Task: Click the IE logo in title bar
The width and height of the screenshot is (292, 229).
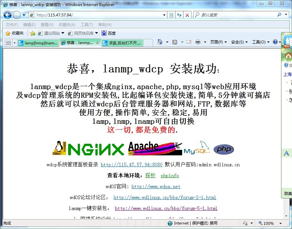Action: click(x=5, y=5)
